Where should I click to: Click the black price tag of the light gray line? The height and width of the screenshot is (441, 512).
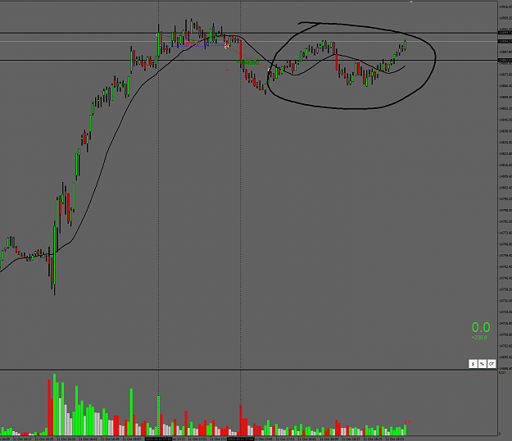505,42
